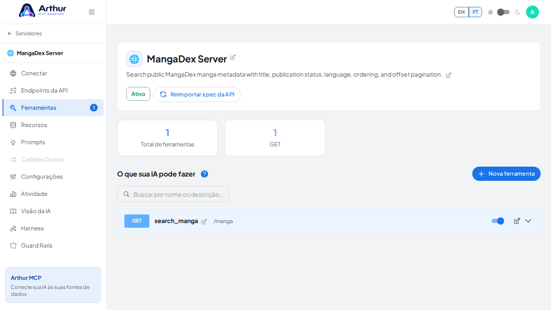Screen dimensions: 551x310
Task: Edit the server description
Action: 449,75
